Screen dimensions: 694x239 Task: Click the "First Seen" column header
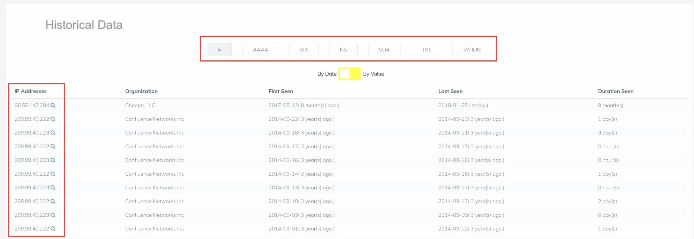(x=280, y=91)
